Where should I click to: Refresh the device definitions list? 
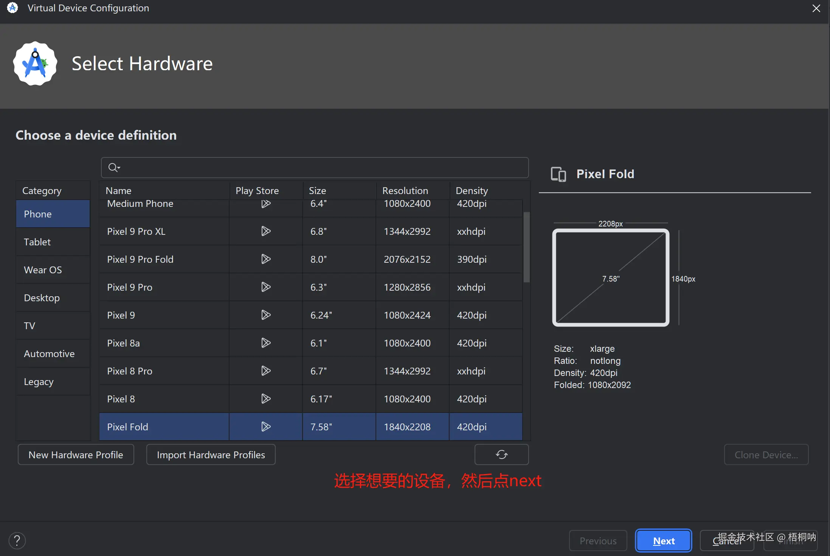501,454
